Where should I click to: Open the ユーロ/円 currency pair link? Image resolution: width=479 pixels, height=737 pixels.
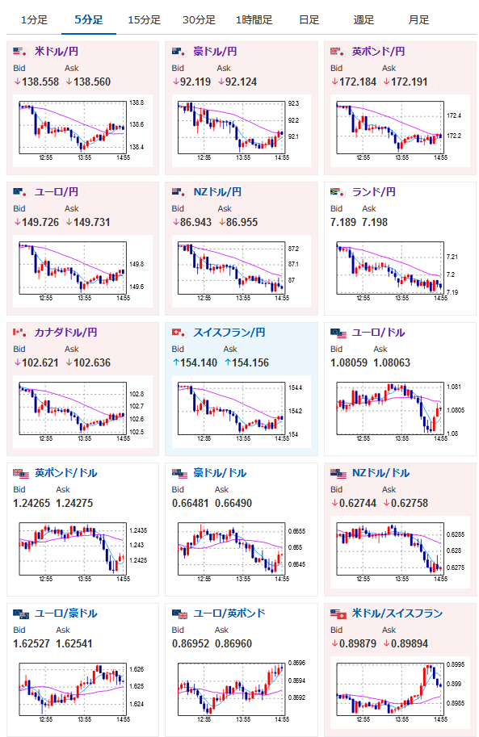tap(57, 192)
